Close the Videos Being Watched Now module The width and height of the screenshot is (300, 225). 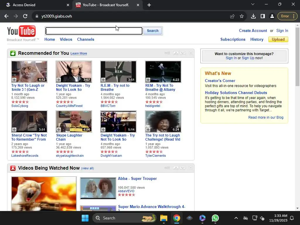[190, 168]
